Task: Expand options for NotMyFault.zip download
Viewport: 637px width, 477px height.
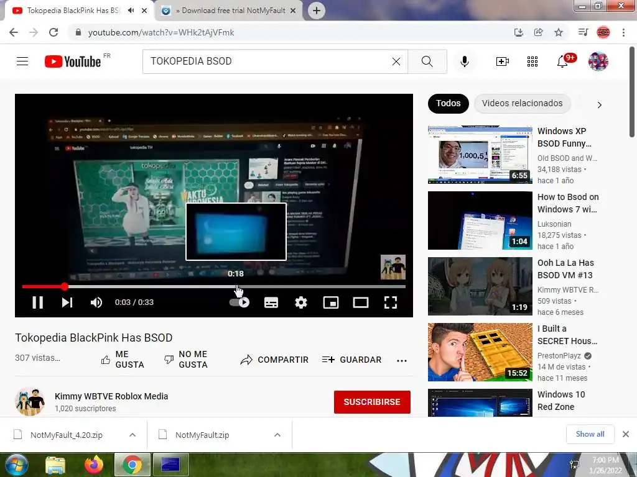Action: (x=277, y=435)
